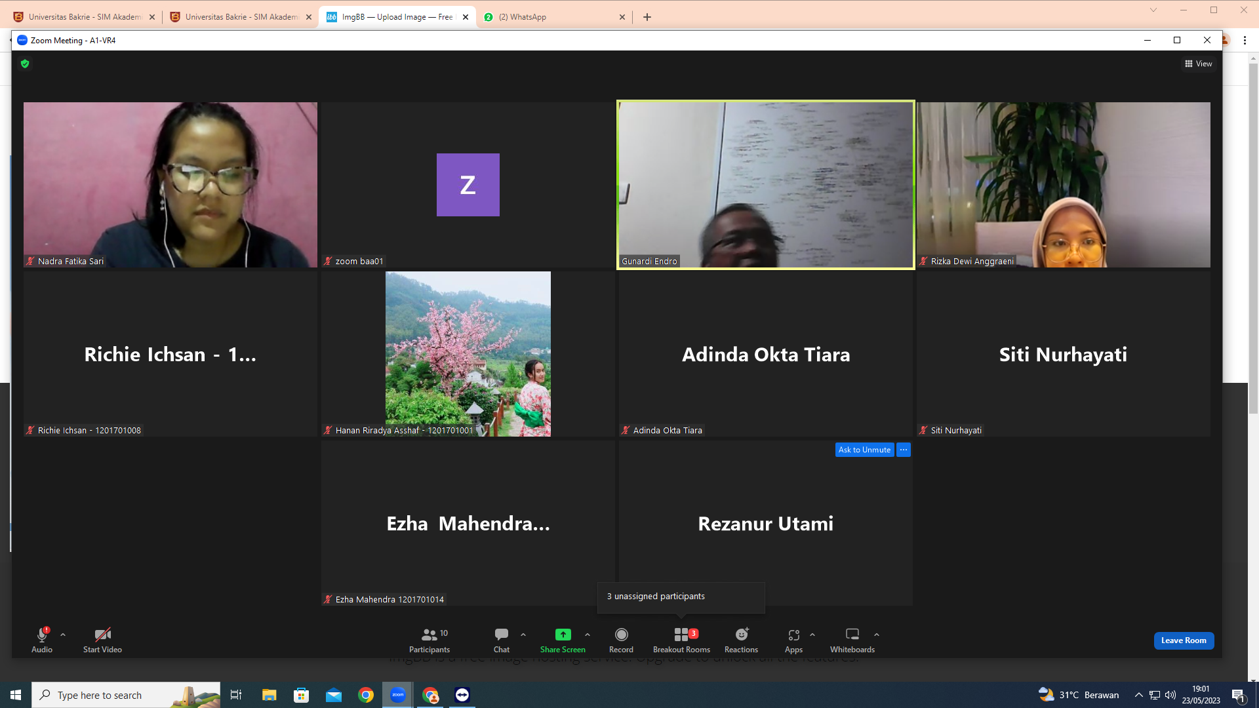Click Ask to Unmute for Rezanur Utami
This screenshot has height=708, width=1259.
[x=864, y=450]
